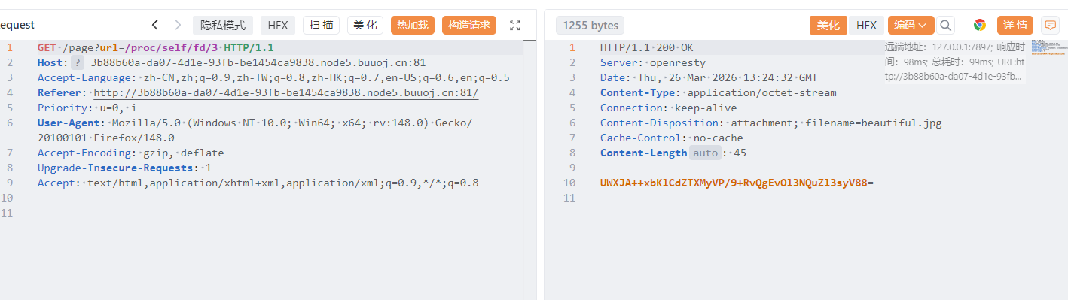Screen dimensions: 1068x300
Task: Open search in response panel
Action: tap(945, 25)
